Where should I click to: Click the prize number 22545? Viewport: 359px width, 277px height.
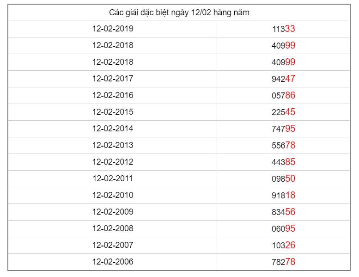pyautogui.click(x=283, y=112)
